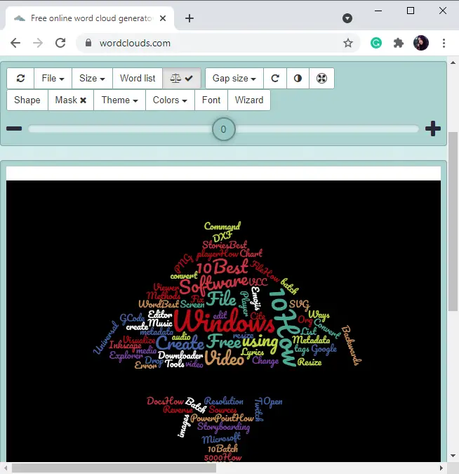
Task: Open the File dropdown menu
Action: coord(53,78)
